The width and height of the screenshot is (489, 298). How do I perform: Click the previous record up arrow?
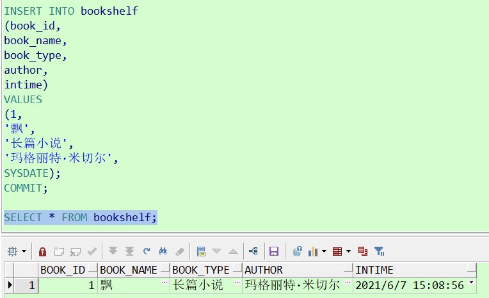233,251
